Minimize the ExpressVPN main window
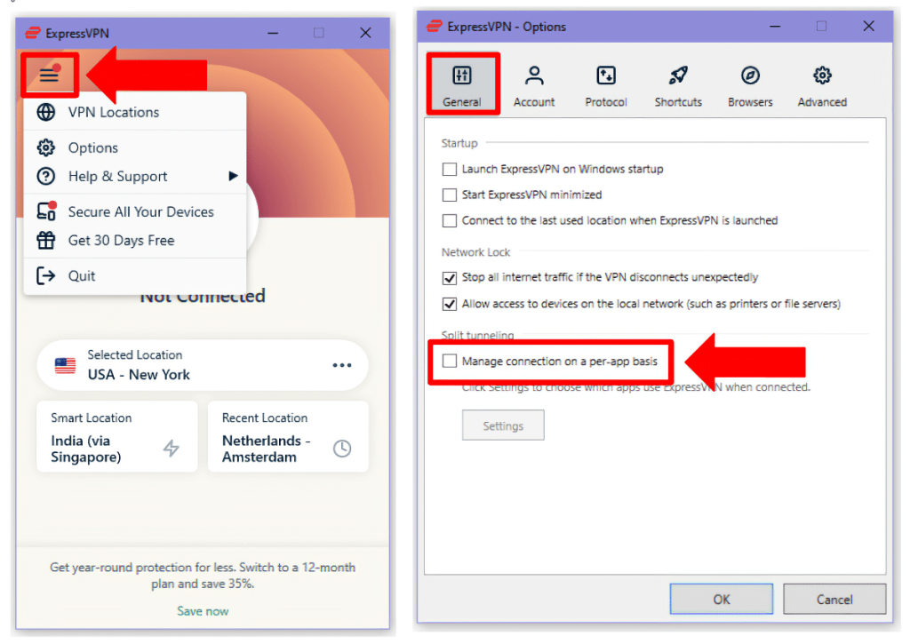This screenshot has width=910, height=644. click(273, 33)
